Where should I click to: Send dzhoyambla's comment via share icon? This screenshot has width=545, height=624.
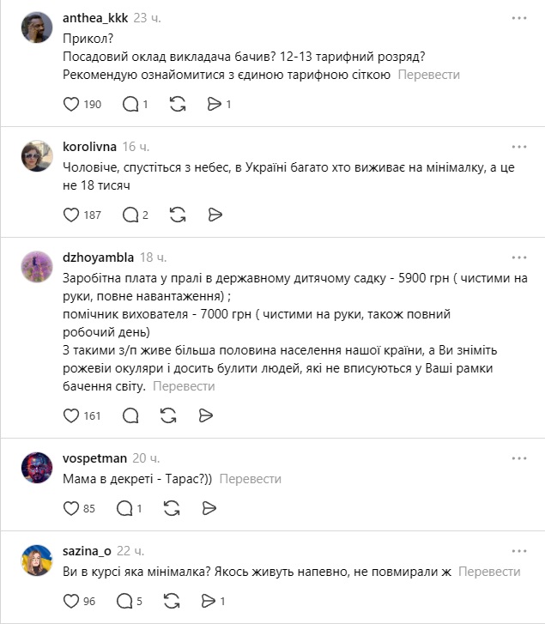205,415
